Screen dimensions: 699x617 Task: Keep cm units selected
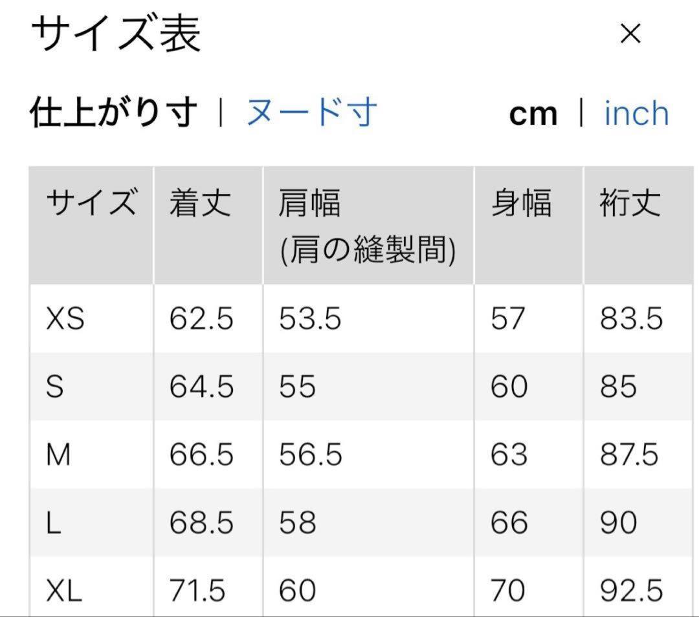(x=534, y=113)
